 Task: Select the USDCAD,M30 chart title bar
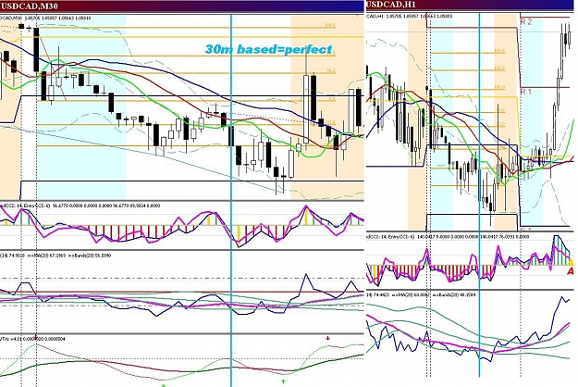pyautogui.click(x=182, y=6)
